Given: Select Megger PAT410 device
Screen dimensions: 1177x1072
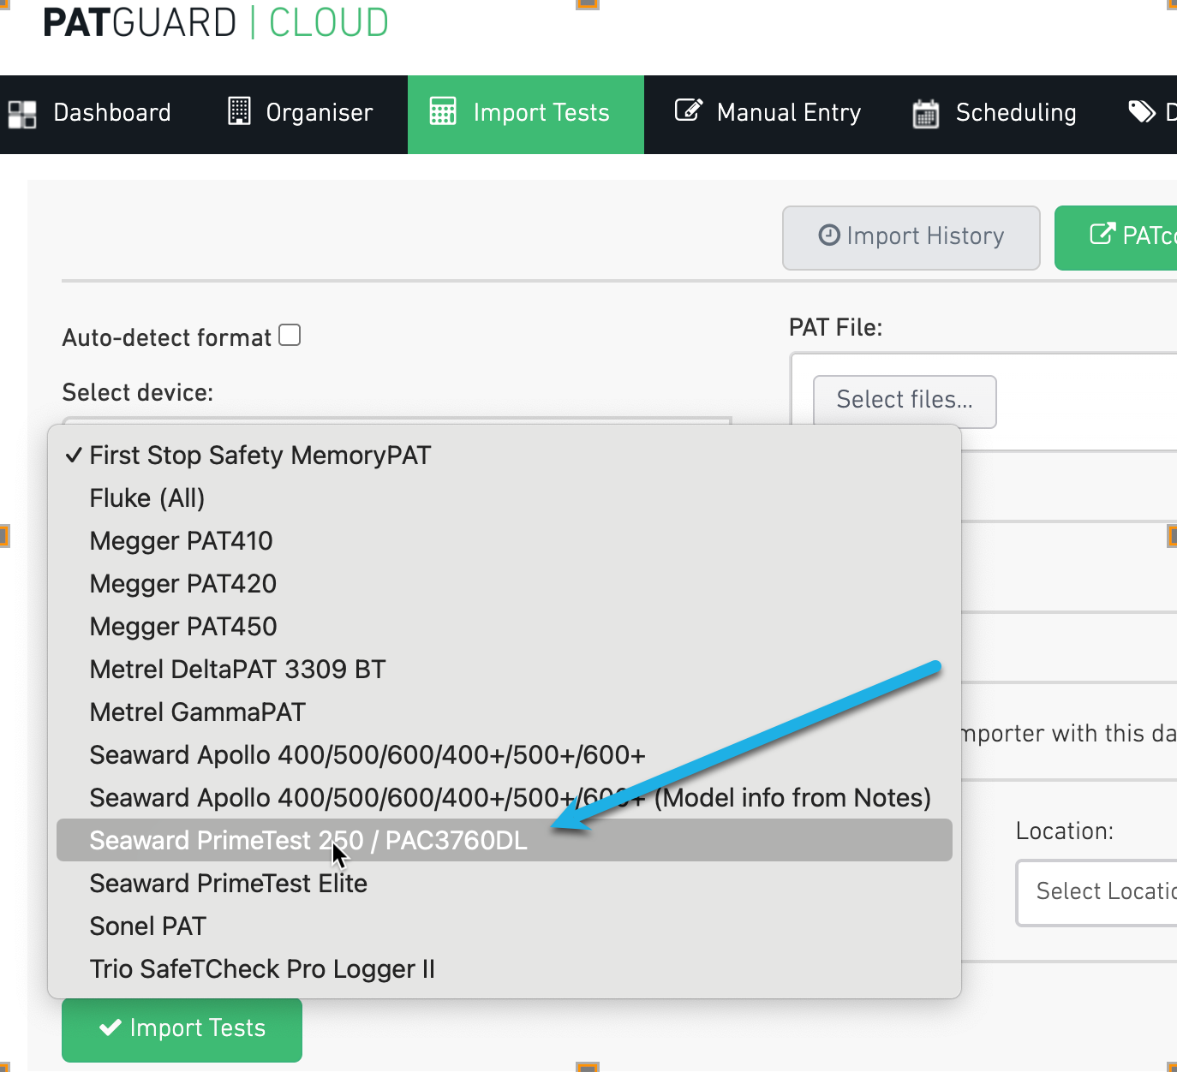Looking at the screenshot, I should 505,540.
